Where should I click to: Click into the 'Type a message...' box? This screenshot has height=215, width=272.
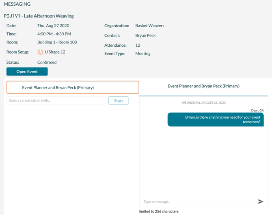point(199,202)
